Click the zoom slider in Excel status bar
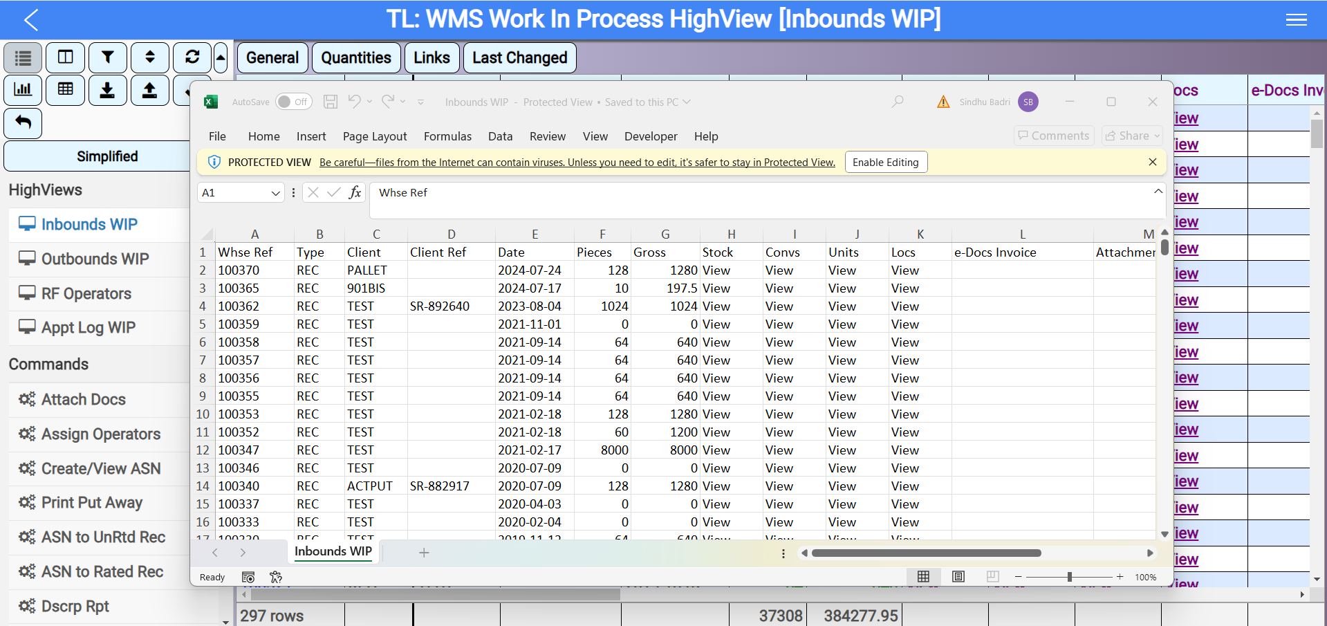The image size is (1327, 626). (x=1070, y=576)
